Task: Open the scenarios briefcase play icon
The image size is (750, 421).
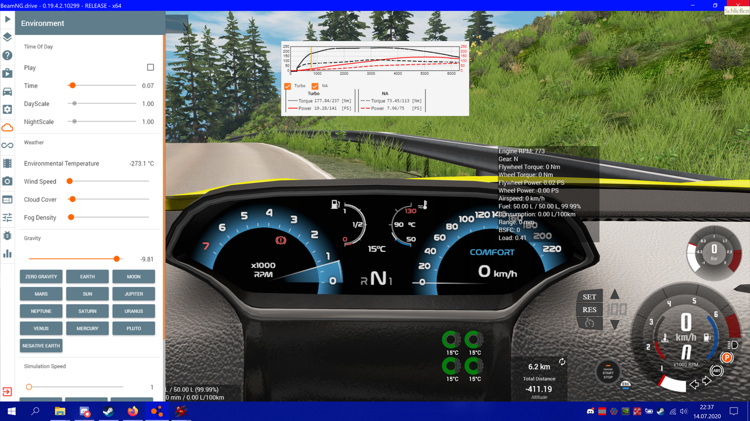Action: click(8, 73)
